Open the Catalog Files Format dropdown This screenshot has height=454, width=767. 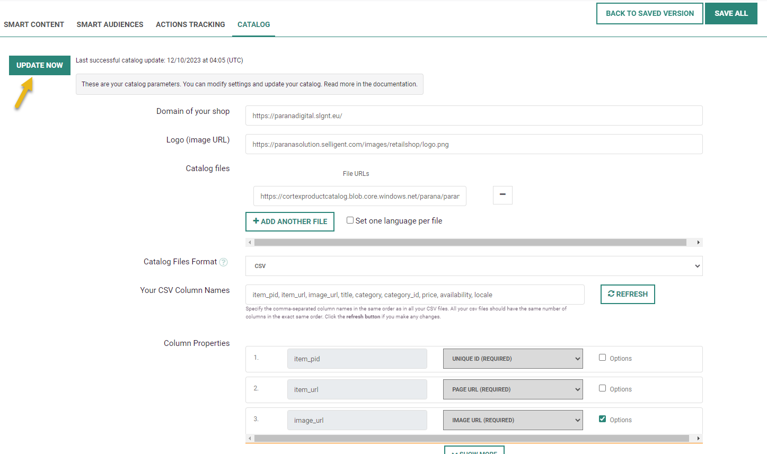(x=473, y=266)
